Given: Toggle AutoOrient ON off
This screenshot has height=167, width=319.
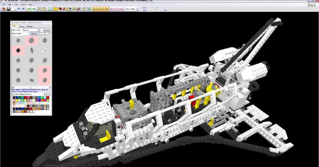Looking at the screenshot, I should pyautogui.click(x=100, y=9).
